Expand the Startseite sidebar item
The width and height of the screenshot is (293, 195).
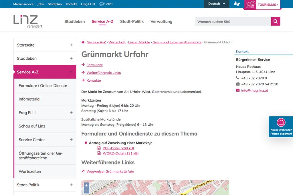pos(71,45)
